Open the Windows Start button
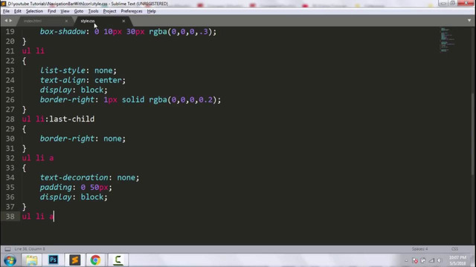Image resolution: width=476 pixels, height=267 pixels. [x=10, y=260]
